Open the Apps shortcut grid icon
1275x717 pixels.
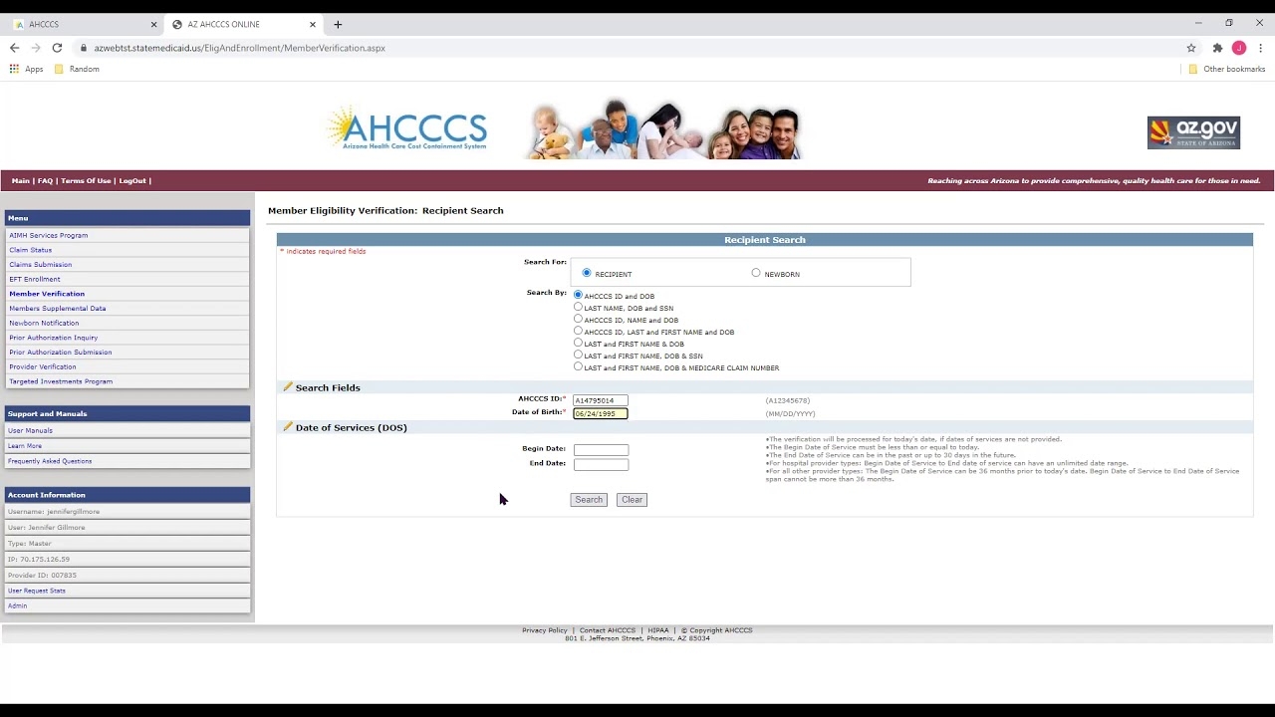[x=14, y=69]
